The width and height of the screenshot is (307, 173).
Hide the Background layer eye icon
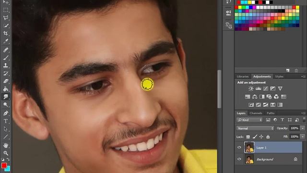[x=239, y=159]
